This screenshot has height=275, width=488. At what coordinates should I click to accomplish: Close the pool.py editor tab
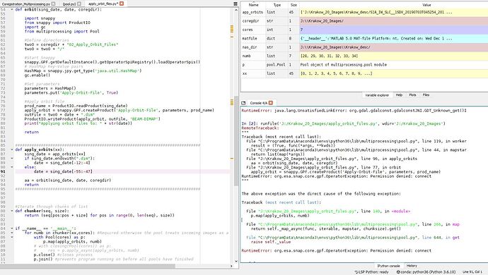tap(79, 4)
